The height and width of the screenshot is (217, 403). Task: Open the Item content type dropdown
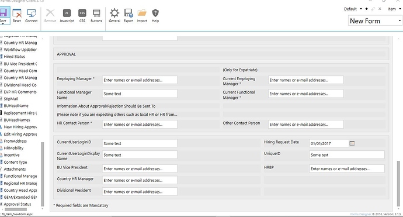coord(400,9)
